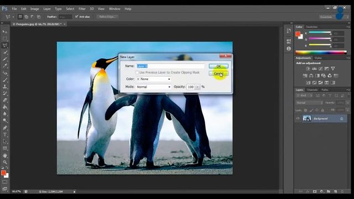The image size is (354, 199).
Task: Close the Penguins.jpg document tab
Action: click(x=64, y=24)
